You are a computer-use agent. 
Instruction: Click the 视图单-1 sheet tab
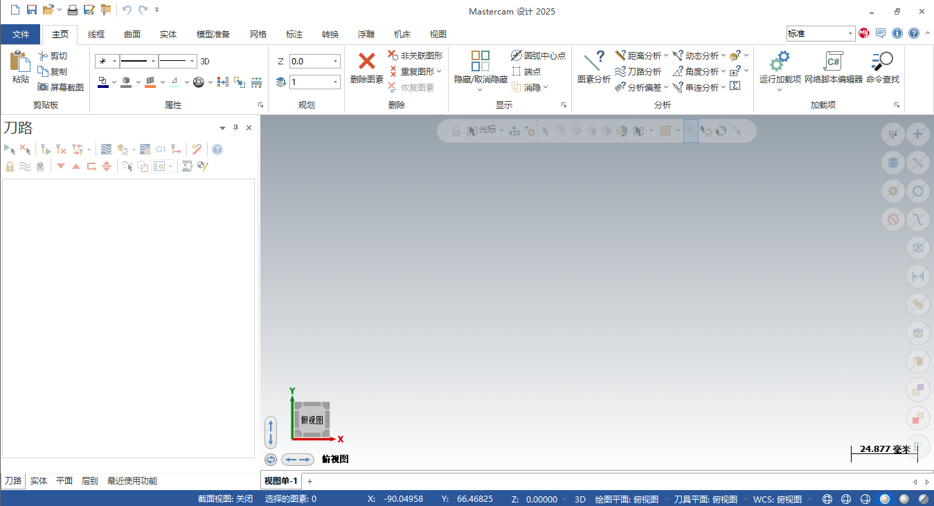(x=281, y=480)
